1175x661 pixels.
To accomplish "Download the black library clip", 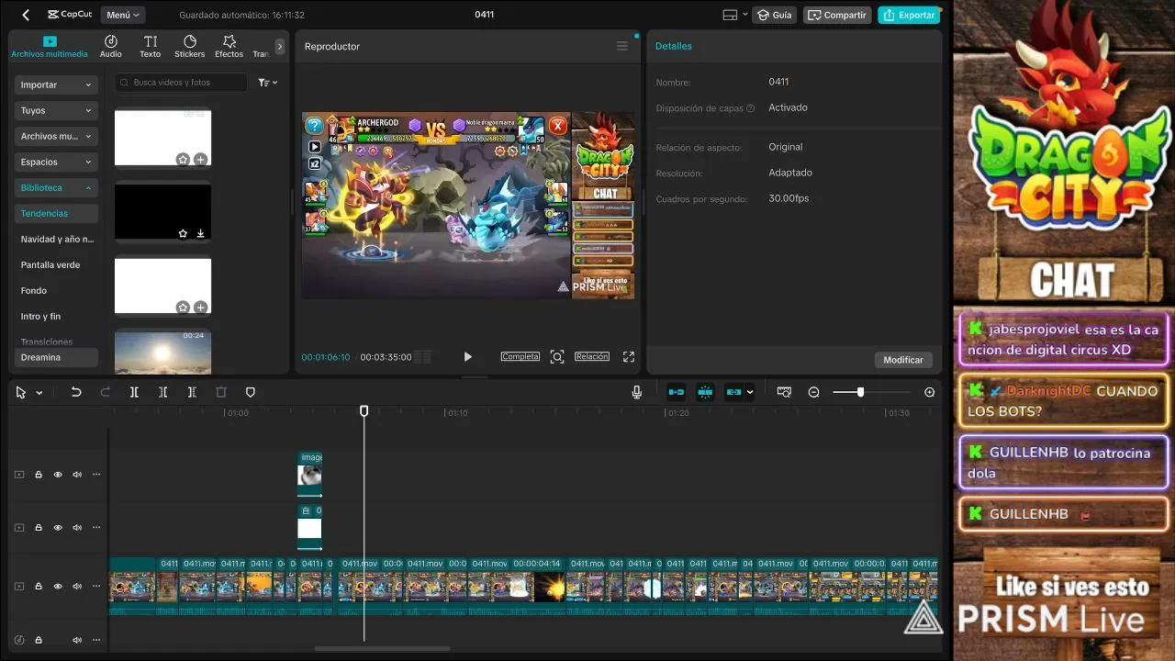I will point(200,233).
